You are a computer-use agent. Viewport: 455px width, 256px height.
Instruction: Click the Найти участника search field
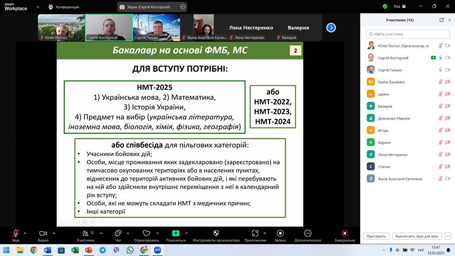pos(408,34)
